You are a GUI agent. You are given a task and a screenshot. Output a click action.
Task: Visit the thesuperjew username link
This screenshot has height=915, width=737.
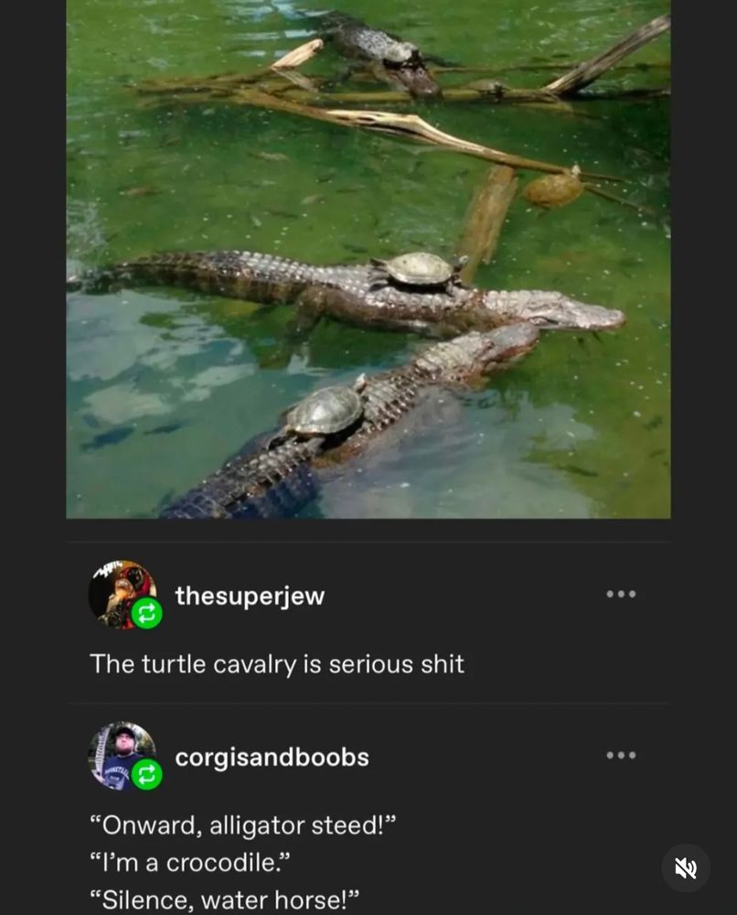pos(250,596)
